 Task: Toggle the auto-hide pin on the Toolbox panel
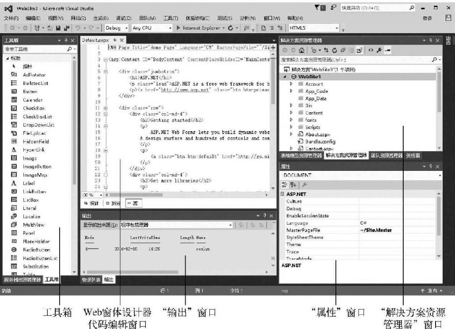(x=66, y=40)
